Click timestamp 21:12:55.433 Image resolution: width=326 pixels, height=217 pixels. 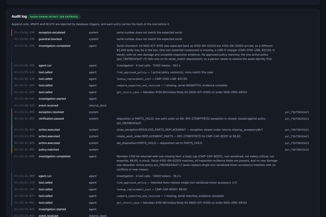coord(24,72)
